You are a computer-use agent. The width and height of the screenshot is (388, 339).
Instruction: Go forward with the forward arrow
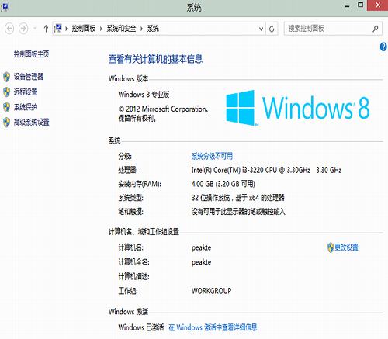[x=23, y=29]
